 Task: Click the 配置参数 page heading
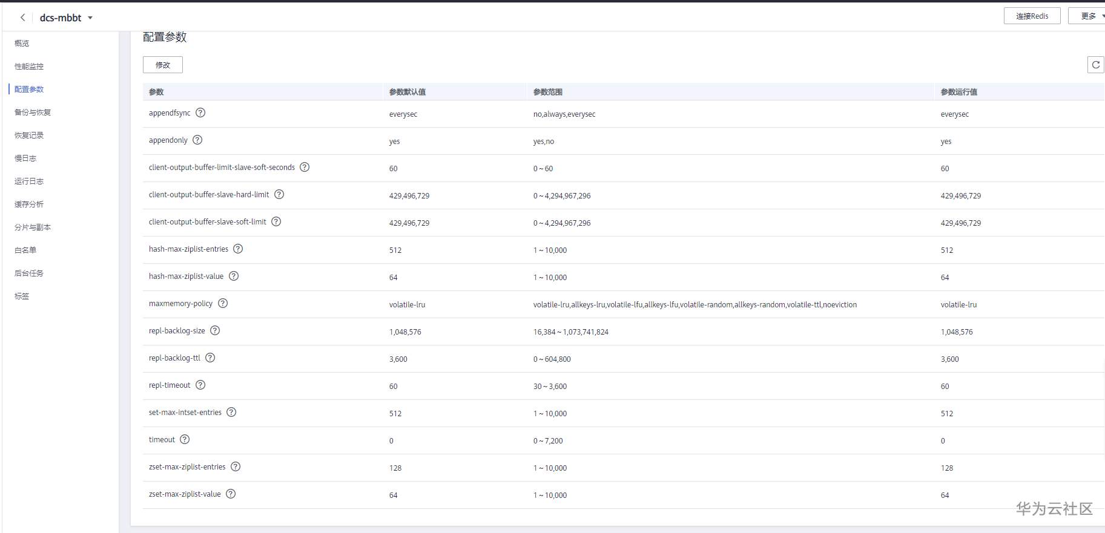click(165, 37)
